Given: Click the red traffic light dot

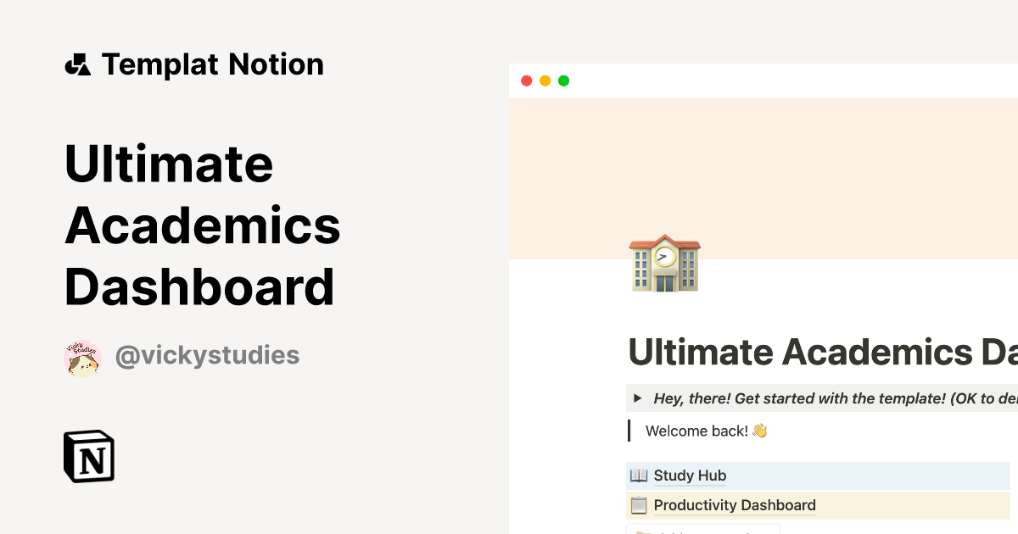Looking at the screenshot, I should pyautogui.click(x=527, y=80).
